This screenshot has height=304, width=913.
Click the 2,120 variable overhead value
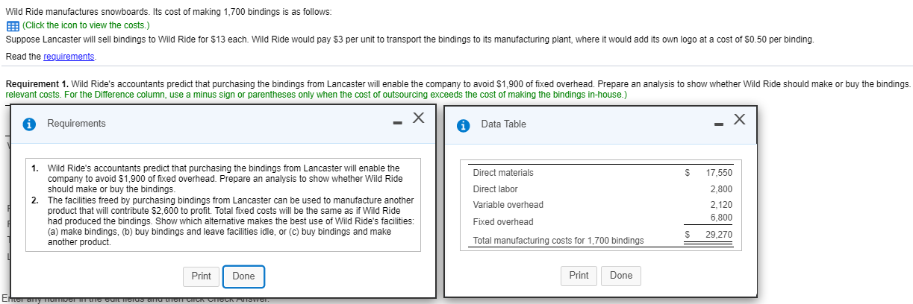721,205
